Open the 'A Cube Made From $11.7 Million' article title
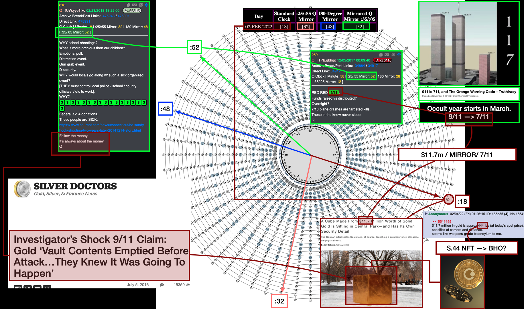 368,226
